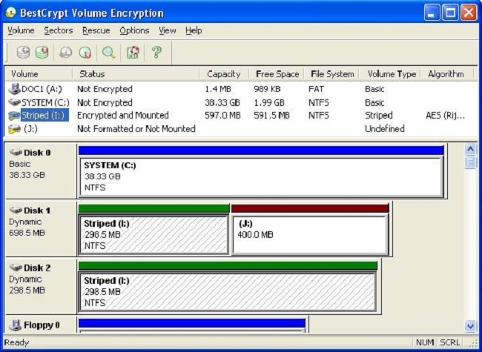Click the blue bar on Floppy 0
Viewport: 482px width, 352px height.
[192, 323]
